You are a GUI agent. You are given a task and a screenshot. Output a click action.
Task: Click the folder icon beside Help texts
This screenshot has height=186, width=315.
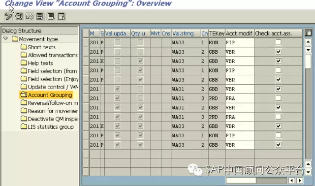24,63
